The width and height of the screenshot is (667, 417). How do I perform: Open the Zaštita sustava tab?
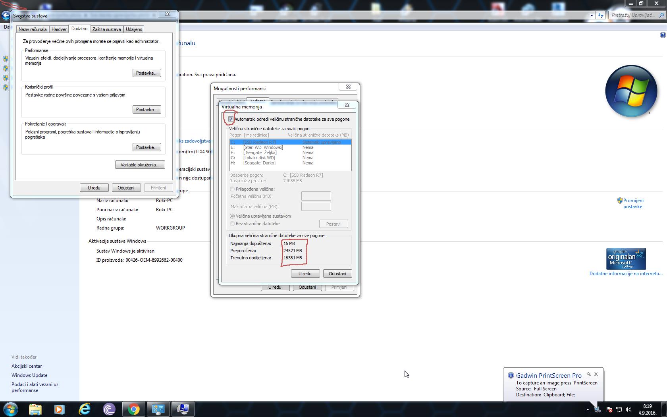(106, 29)
